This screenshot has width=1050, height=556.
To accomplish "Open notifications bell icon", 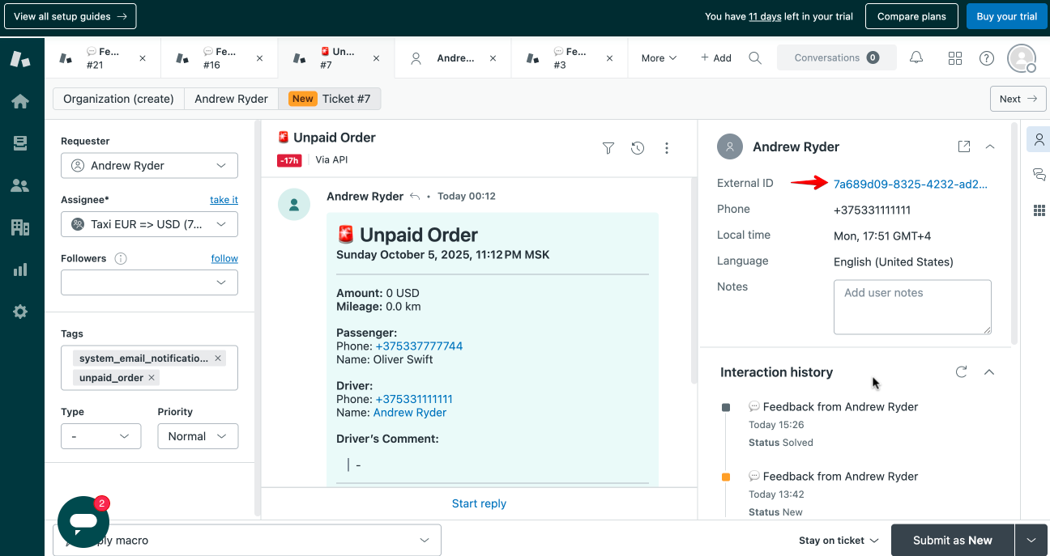I will point(916,58).
